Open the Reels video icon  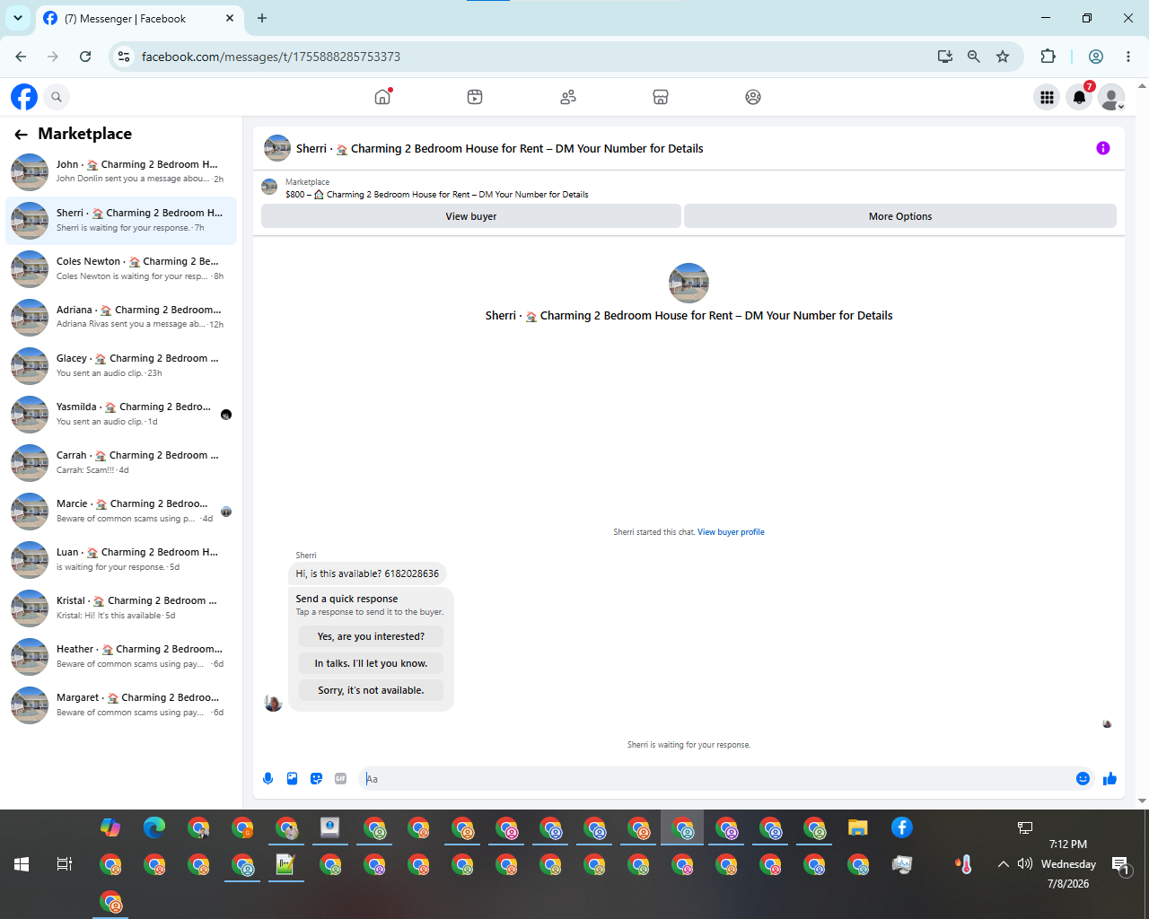(475, 97)
